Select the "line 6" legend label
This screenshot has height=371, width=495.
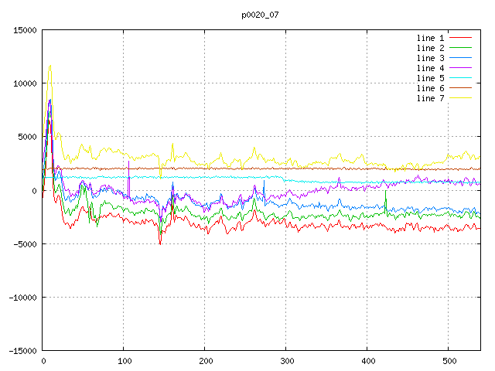point(431,88)
